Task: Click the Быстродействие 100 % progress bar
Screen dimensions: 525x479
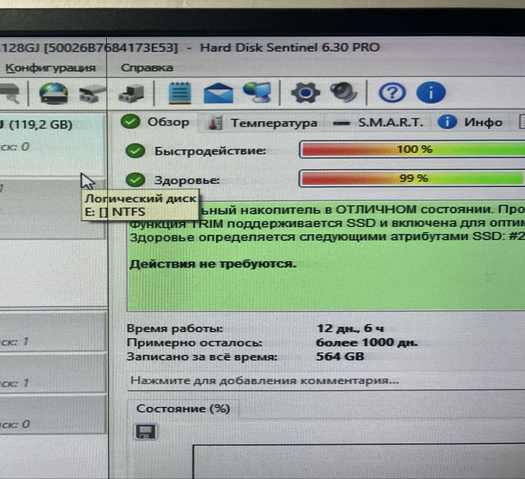Action: point(412,149)
